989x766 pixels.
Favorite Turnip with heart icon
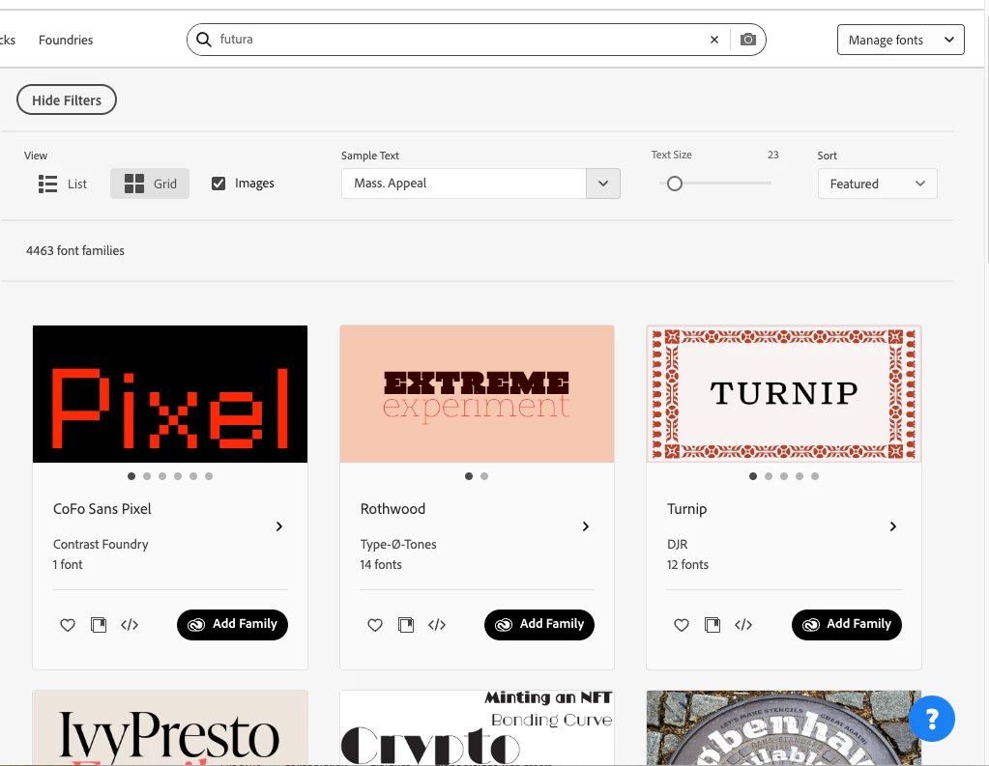coord(682,625)
